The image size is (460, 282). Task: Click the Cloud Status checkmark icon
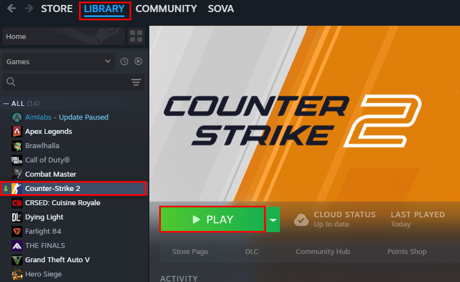click(x=301, y=219)
